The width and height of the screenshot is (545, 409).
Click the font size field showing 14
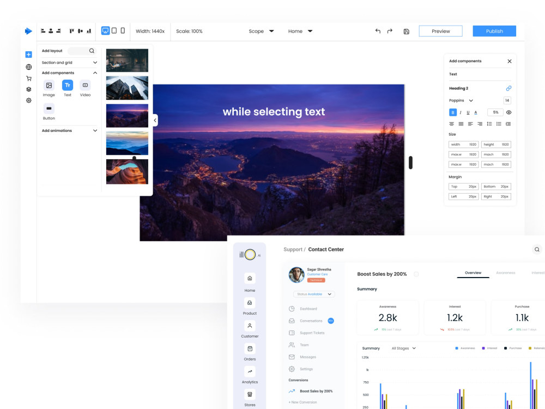point(507,100)
